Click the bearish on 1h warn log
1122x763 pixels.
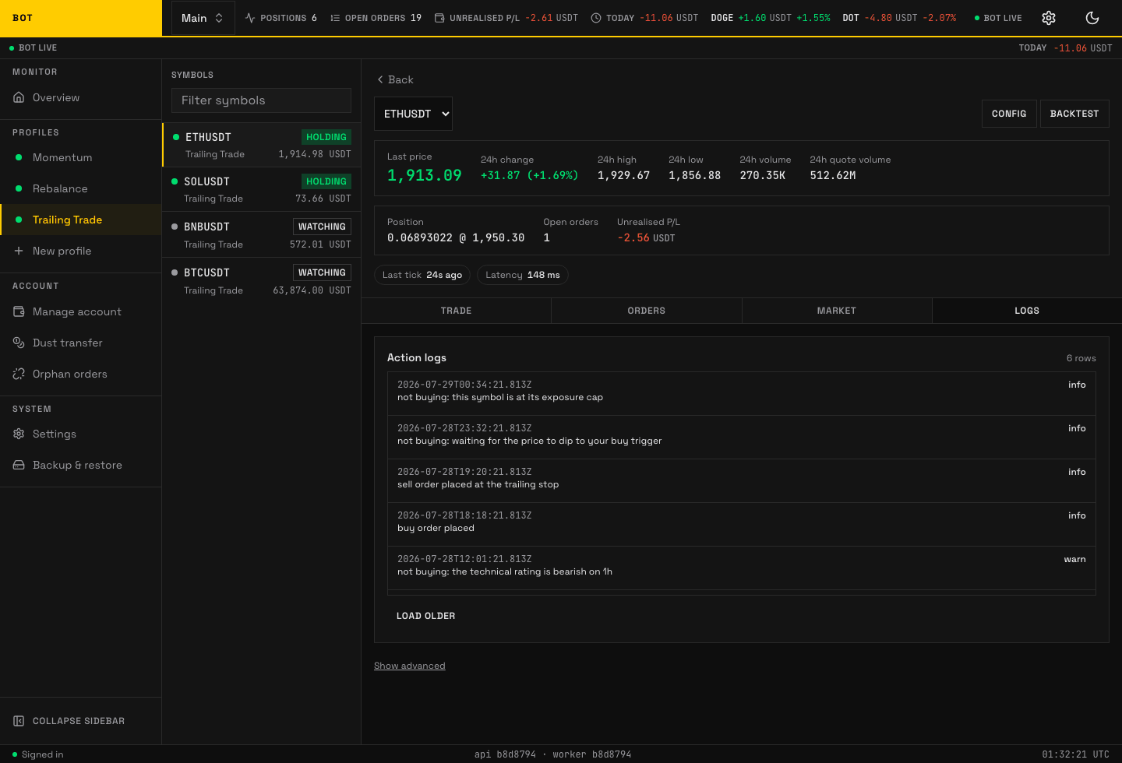tap(742, 568)
